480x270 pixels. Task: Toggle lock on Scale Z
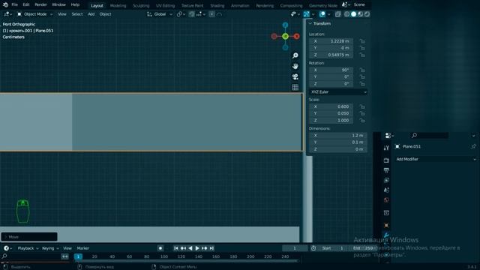(x=362, y=120)
